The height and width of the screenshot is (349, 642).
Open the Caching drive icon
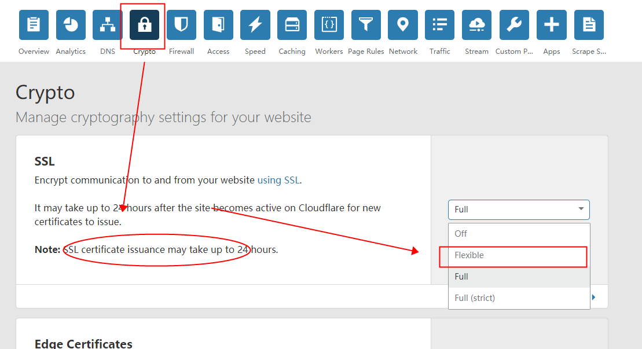pyautogui.click(x=292, y=25)
